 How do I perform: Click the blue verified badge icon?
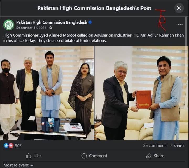pyautogui.click(x=90, y=22)
